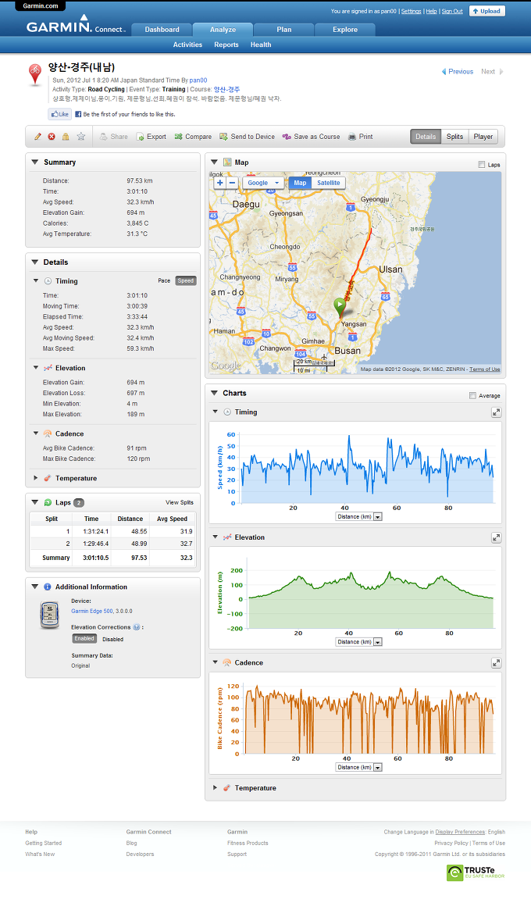Switch to Splits view

[454, 137]
